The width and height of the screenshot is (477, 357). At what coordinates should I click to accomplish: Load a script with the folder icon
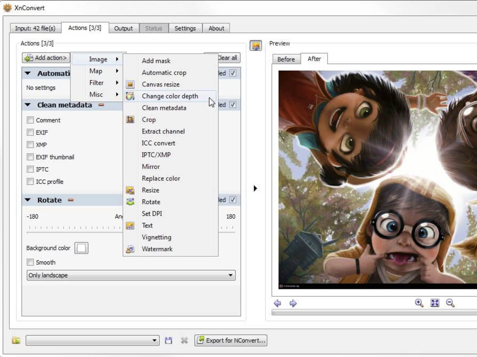tap(16, 340)
